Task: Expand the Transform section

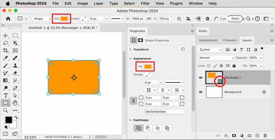Action: [130, 49]
